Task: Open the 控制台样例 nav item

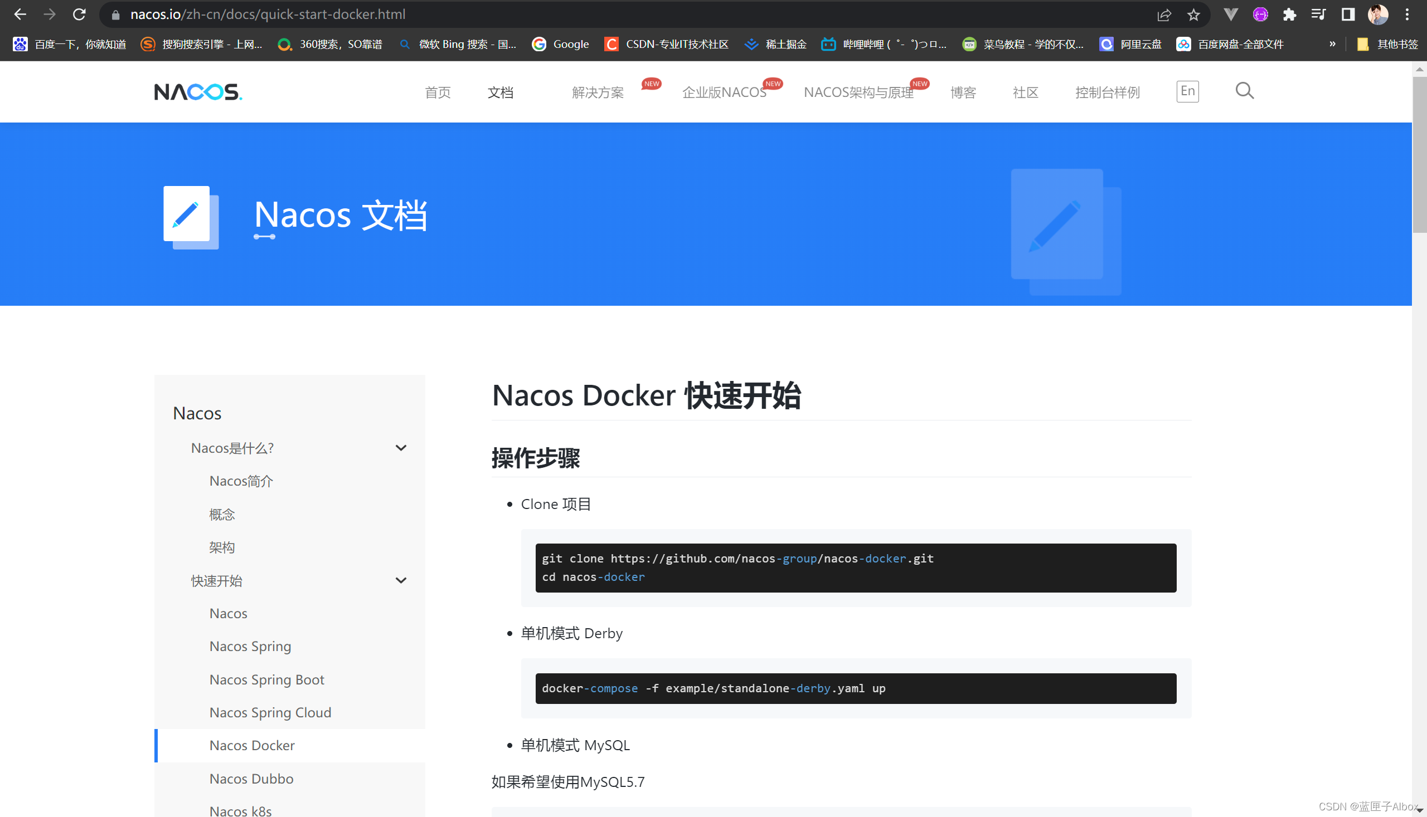Action: pos(1108,92)
